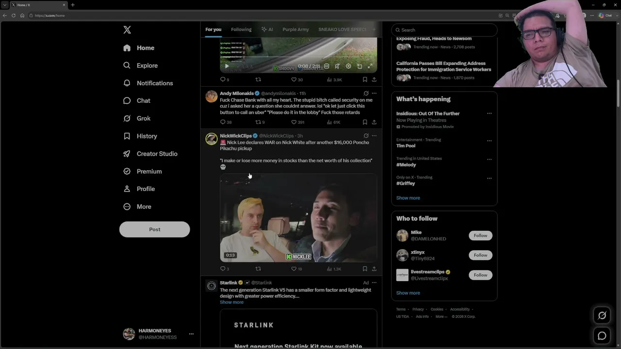621x349 pixels.
Task: Repost Andy Milonakis's post
Action: (x=260, y=122)
